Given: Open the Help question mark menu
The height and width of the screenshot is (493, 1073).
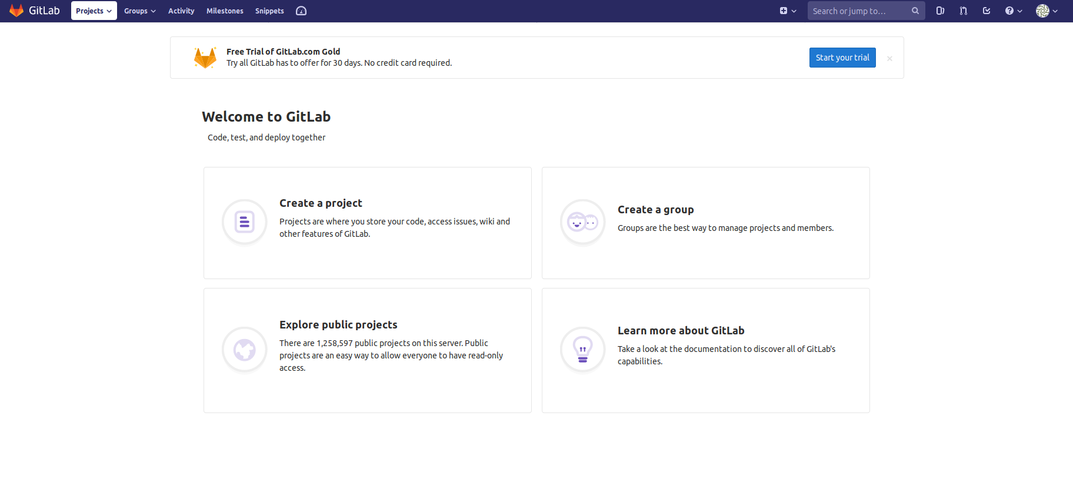Looking at the screenshot, I should coord(1014,11).
